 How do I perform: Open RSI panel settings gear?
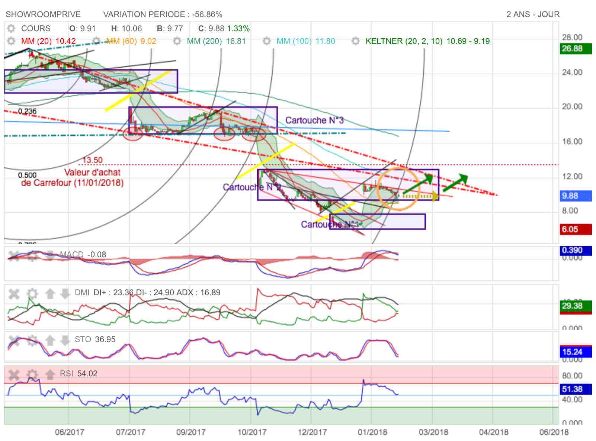coord(33,374)
